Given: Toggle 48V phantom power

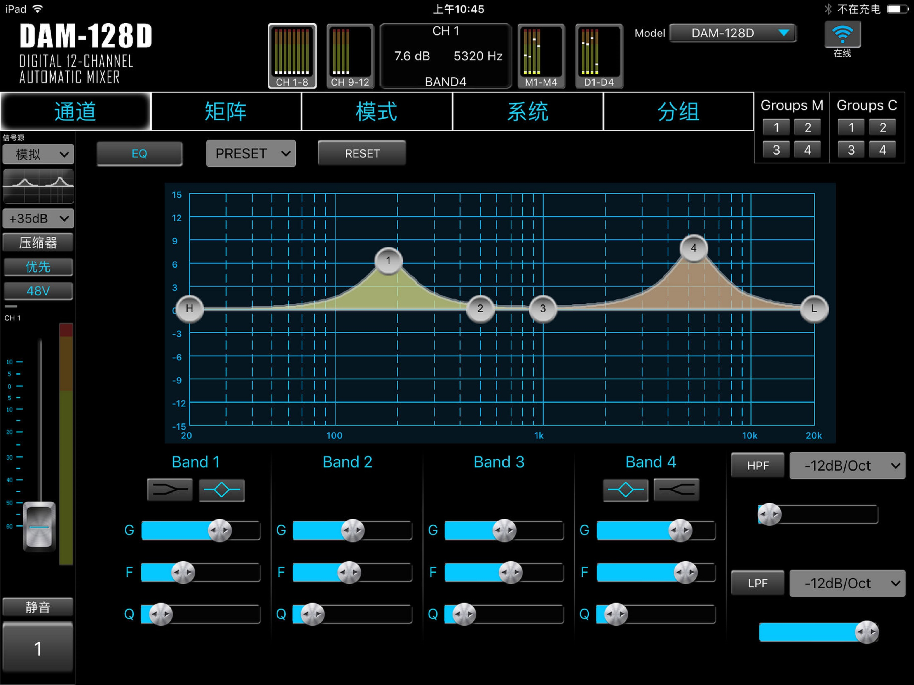Looking at the screenshot, I should [38, 291].
